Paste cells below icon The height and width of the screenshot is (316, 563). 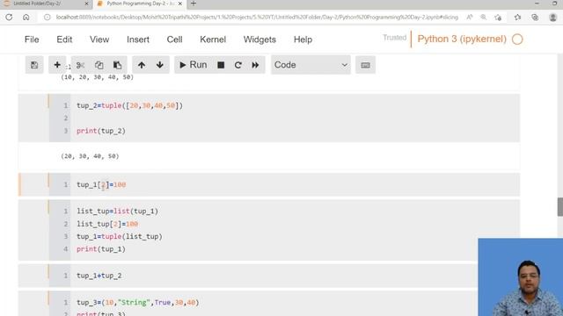pyautogui.click(x=117, y=65)
